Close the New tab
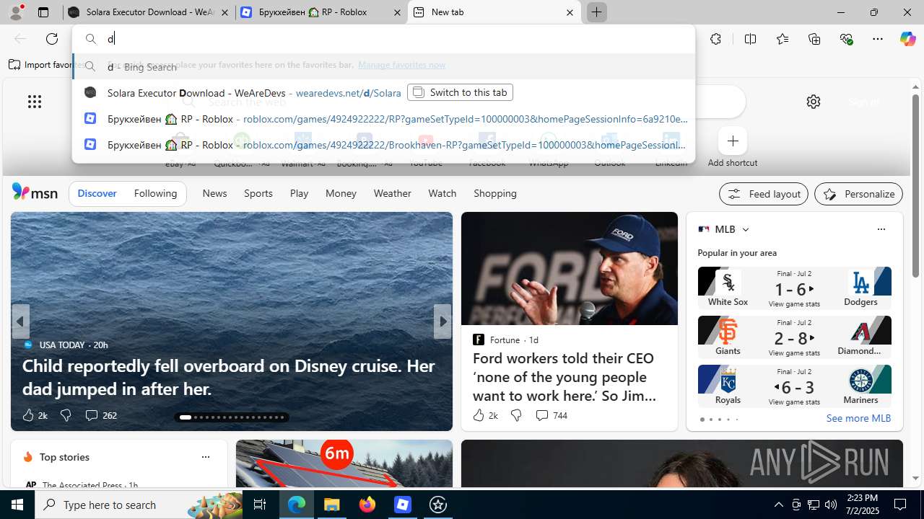The image size is (924, 519). pos(570,12)
